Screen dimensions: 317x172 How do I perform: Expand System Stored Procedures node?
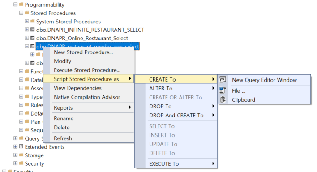coord(27,21)
